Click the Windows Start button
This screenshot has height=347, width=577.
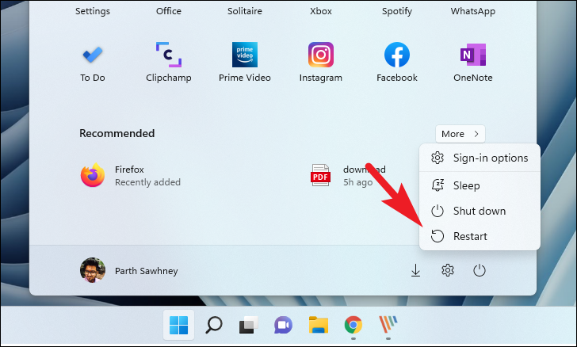(179, 325)
